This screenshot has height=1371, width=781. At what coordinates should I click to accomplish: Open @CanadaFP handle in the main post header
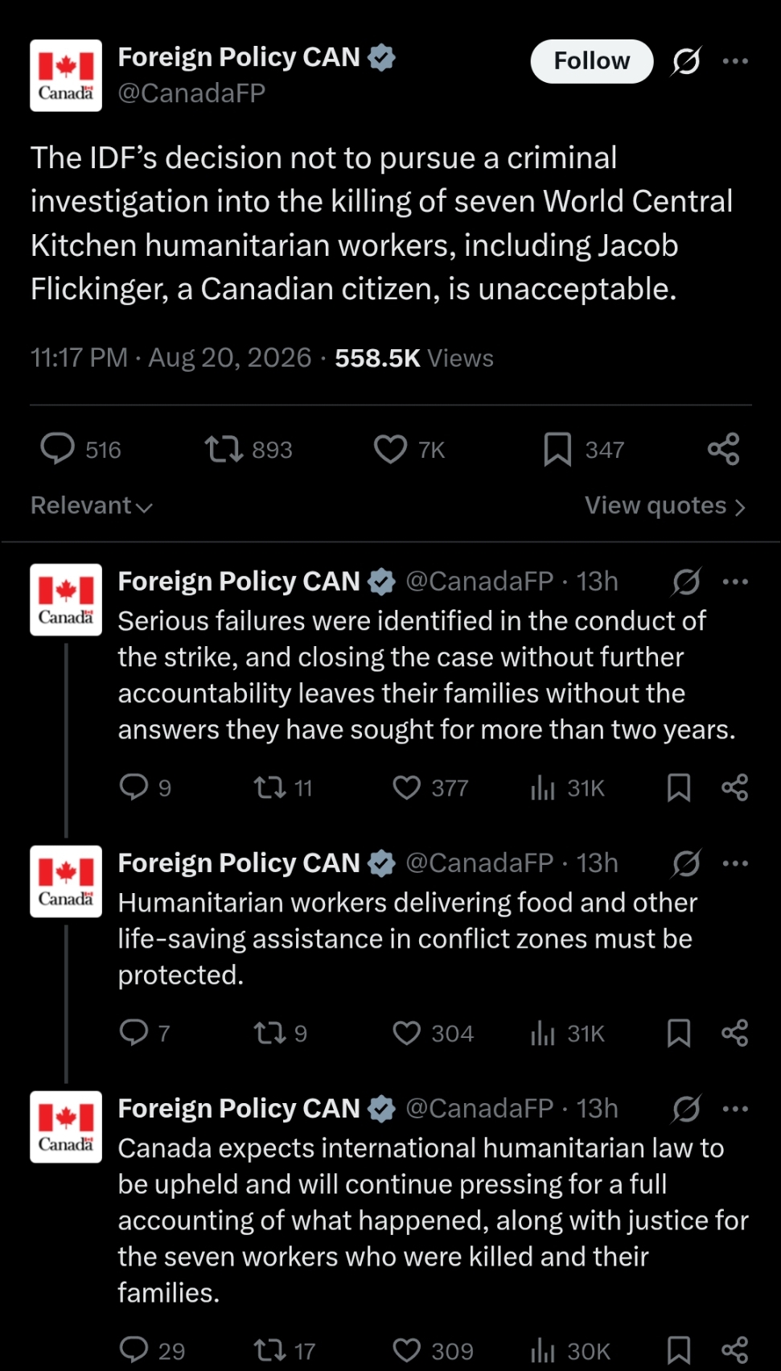(191, 93)
